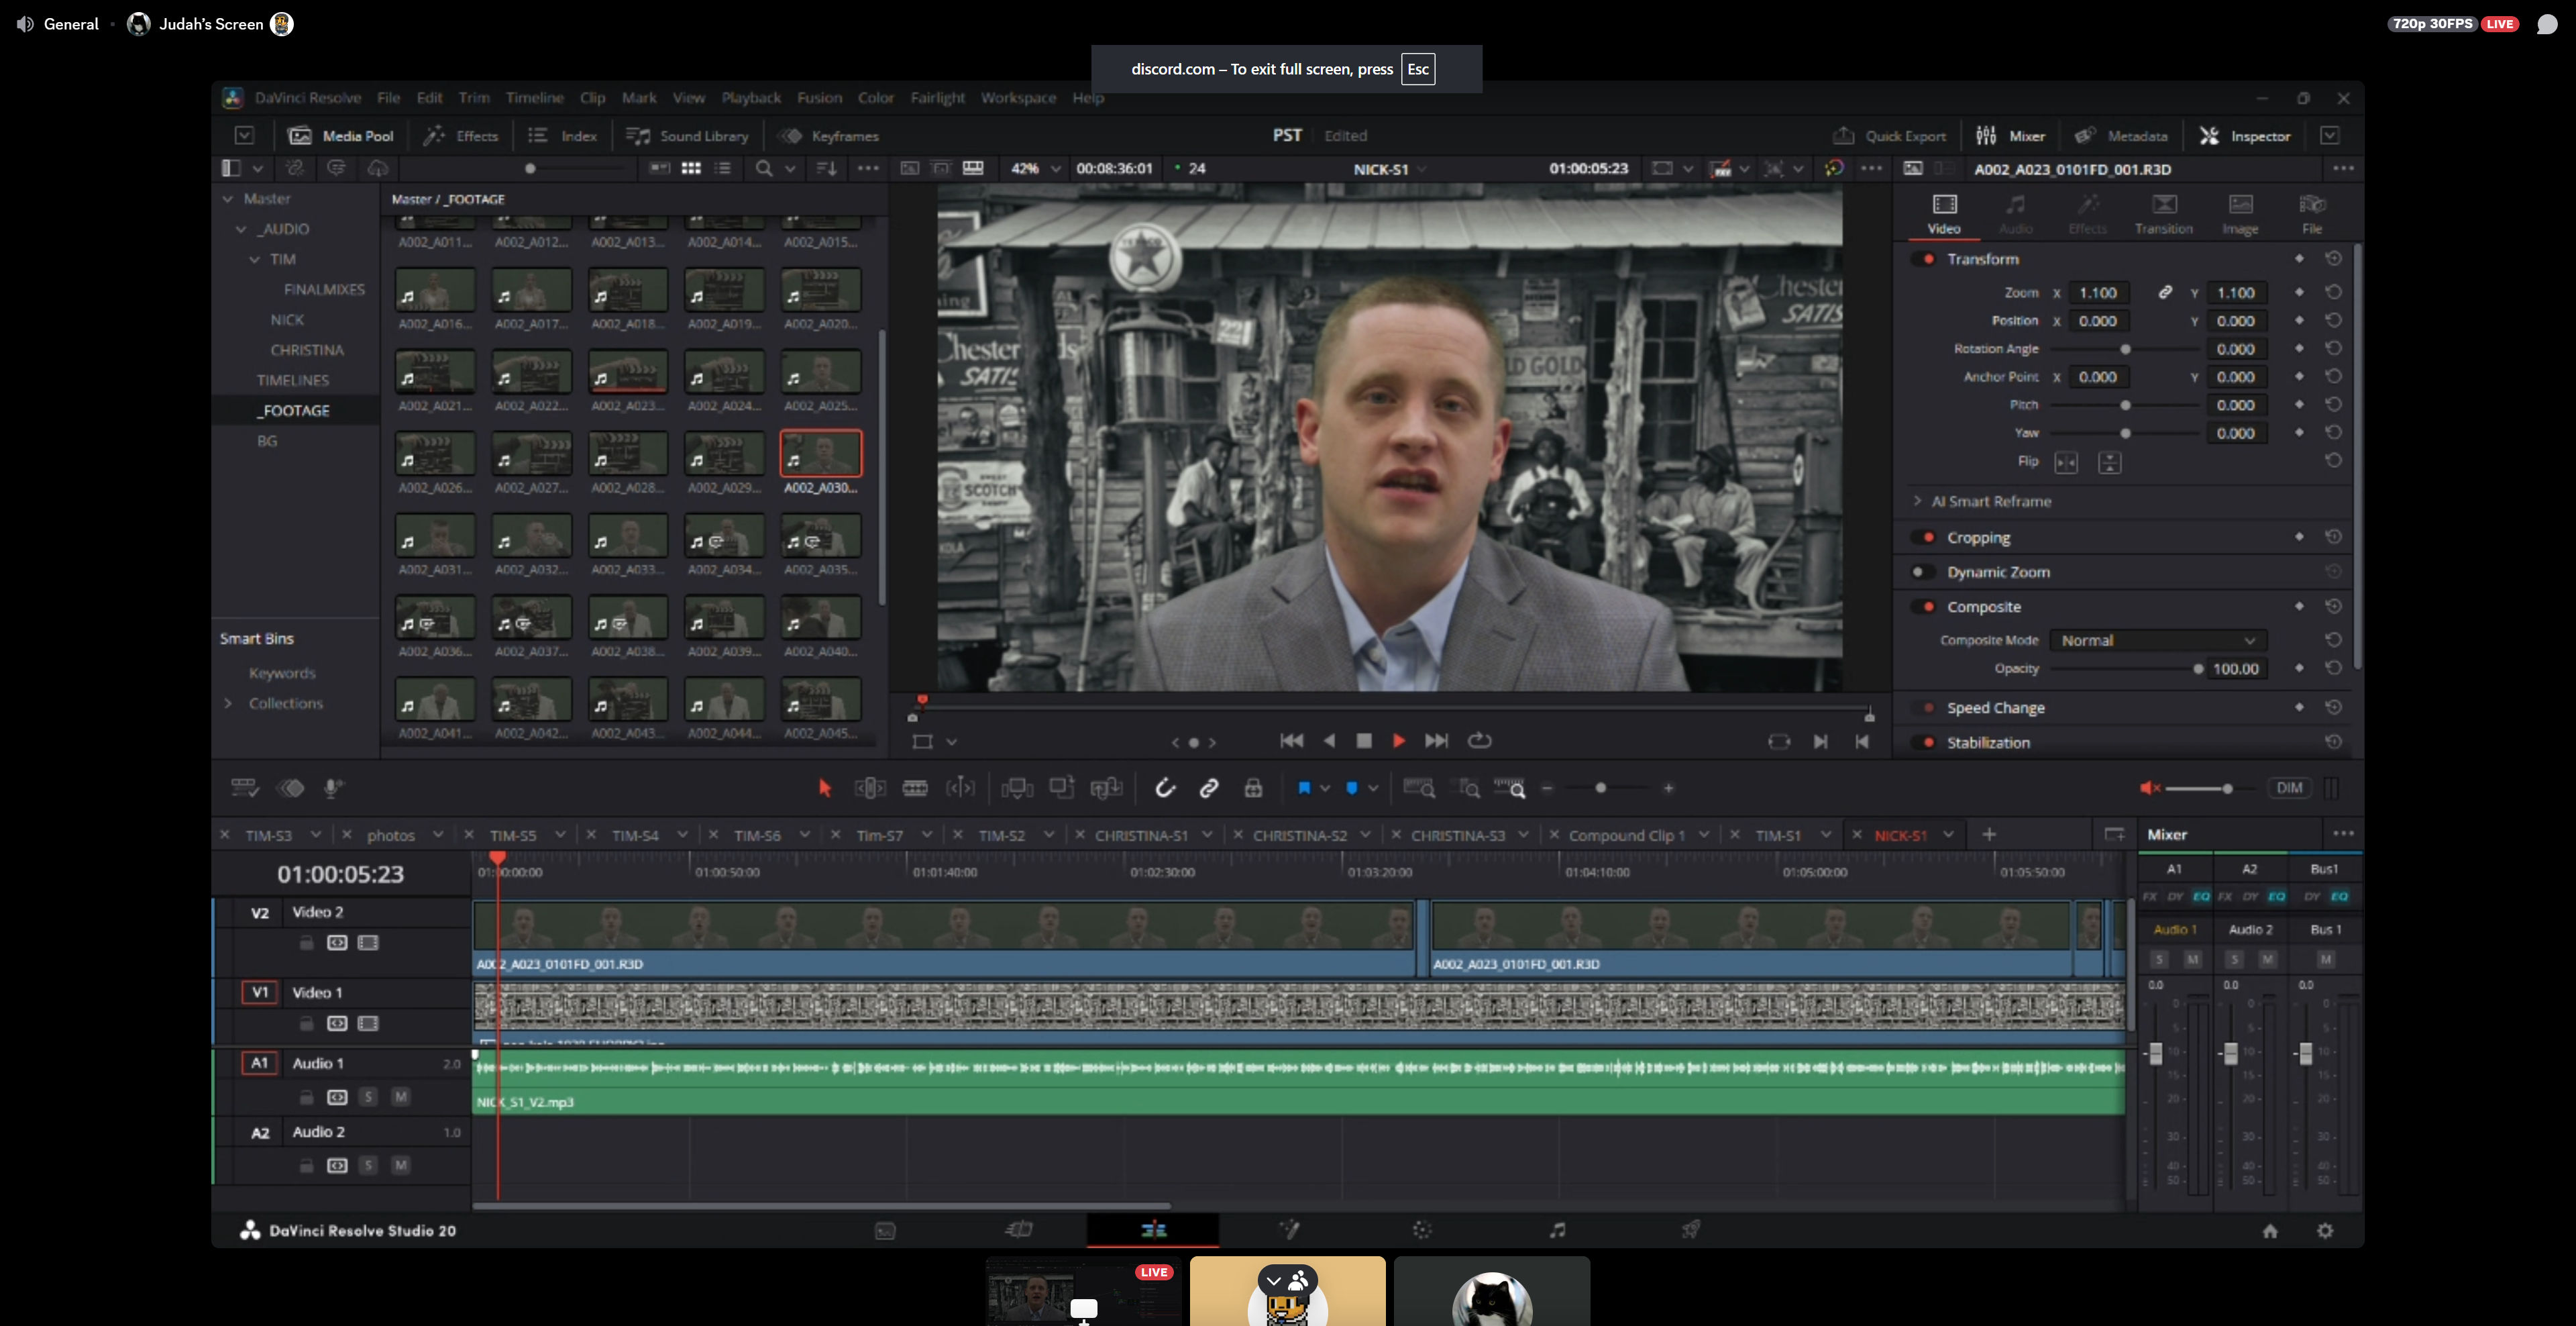Click the play button in viewer

click(x=1398, y=740)
